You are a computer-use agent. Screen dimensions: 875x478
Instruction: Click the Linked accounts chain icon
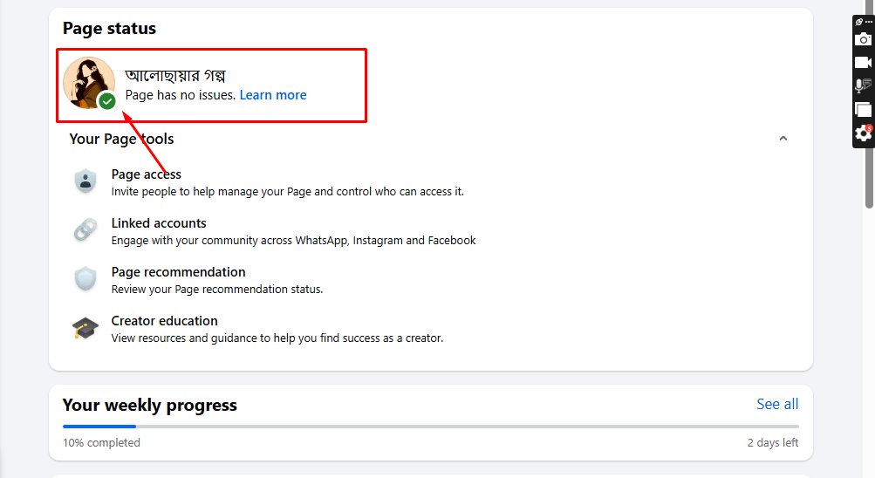pyautogui.click(x=85, y=229)
